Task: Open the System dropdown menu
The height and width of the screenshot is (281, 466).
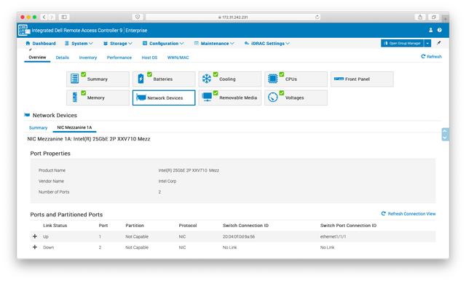Action: coord(79,44)
